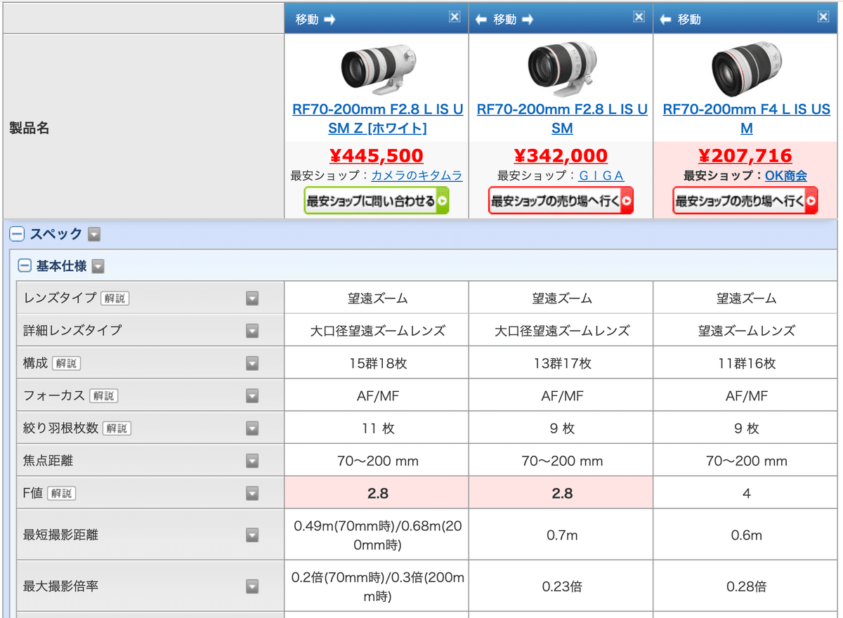Click 最安ショップに問い合わせる green button

[377, 201]
